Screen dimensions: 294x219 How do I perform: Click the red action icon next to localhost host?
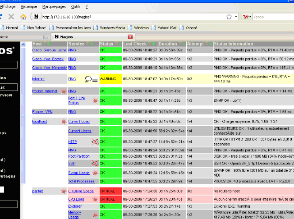(x=64, y=122)
